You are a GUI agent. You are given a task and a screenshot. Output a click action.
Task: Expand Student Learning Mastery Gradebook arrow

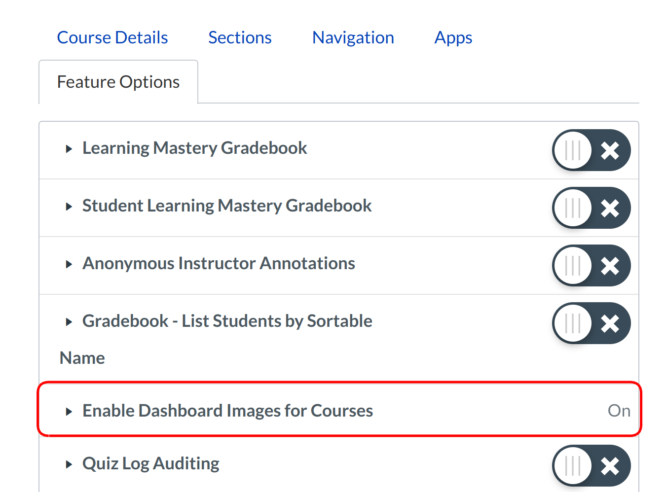pyautogui.click(x=69, y=207)
